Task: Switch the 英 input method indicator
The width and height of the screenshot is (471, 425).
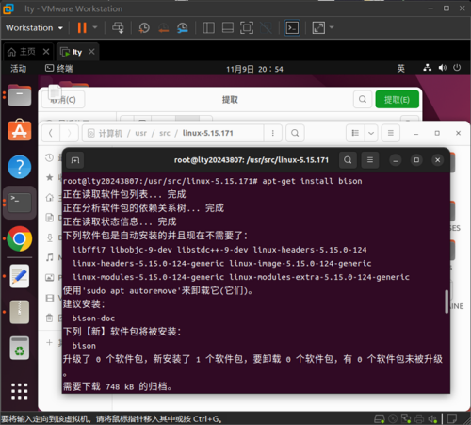Action: pyautogui.click(x=400, y=68)
